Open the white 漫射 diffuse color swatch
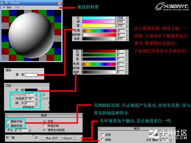The height and width of the screenshot is (143, 191). pyautogui.click(x=32, y=75)
